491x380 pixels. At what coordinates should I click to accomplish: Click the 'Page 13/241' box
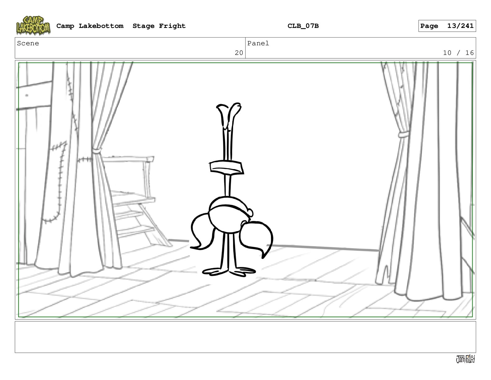point(447,26)
